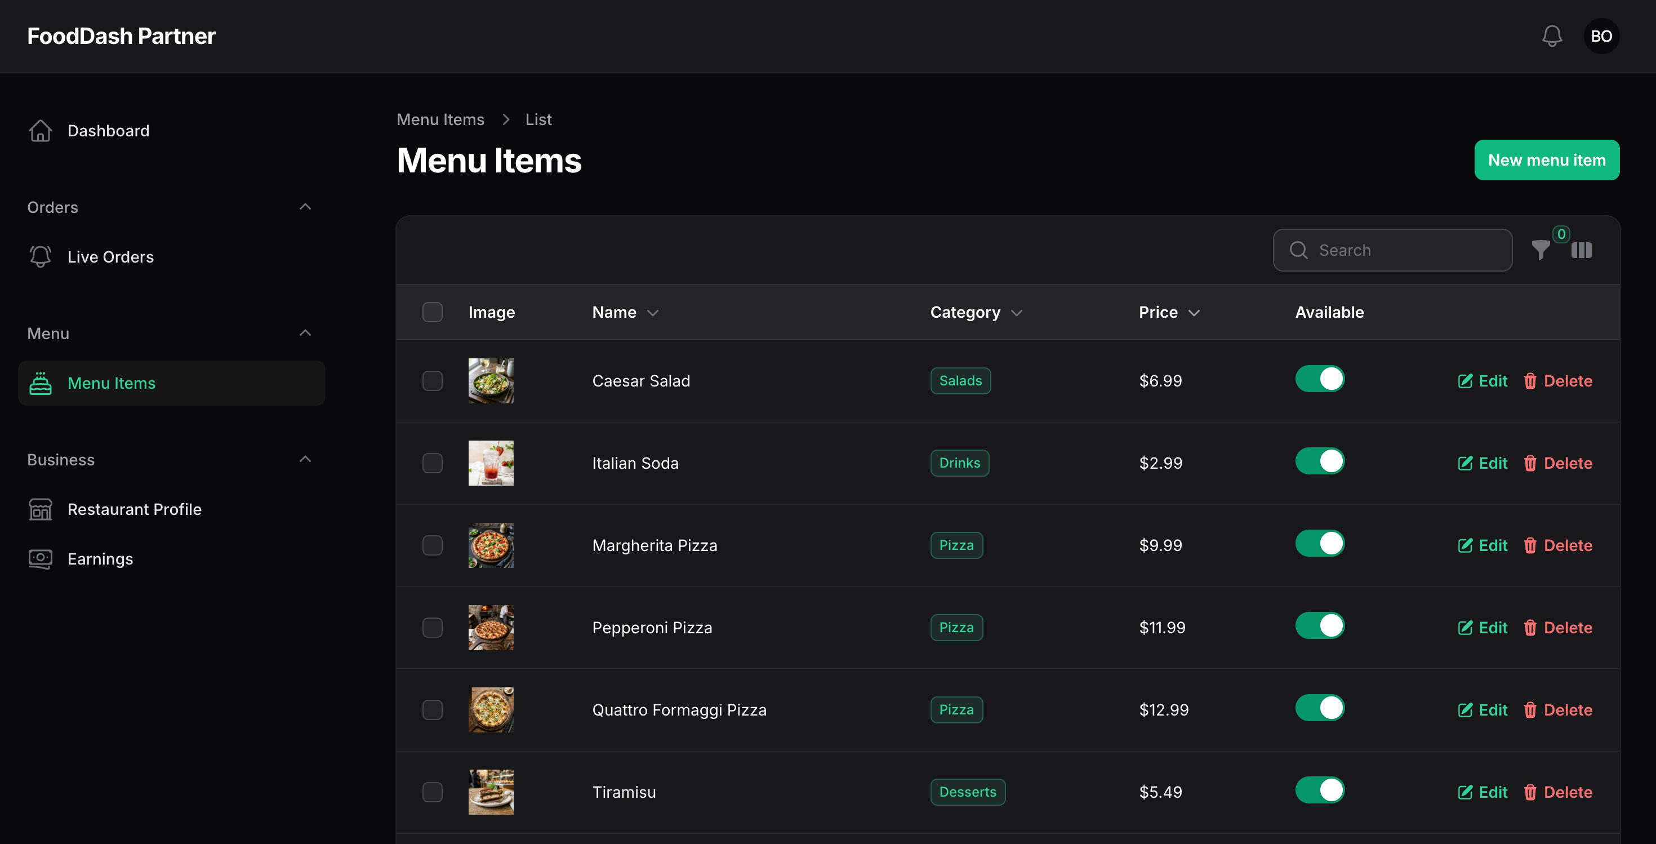Click the filter funnel icon
This screenshot has width=1656, height=844.
tap(1541, 250)
